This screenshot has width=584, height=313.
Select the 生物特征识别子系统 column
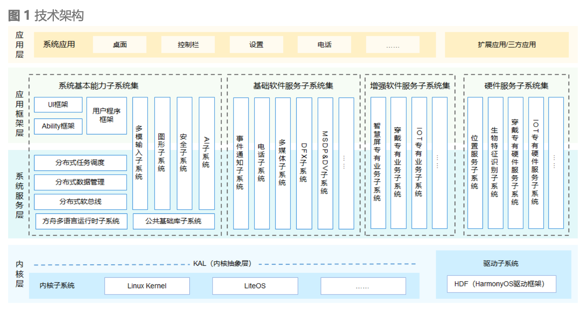(495, 163)
